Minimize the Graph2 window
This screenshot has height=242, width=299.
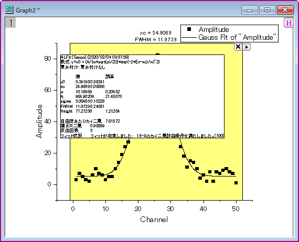pyautogui.click(x=249, y=10)
